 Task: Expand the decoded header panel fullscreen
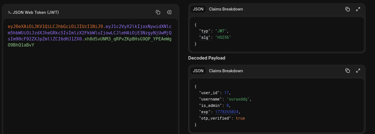(358, 9)
